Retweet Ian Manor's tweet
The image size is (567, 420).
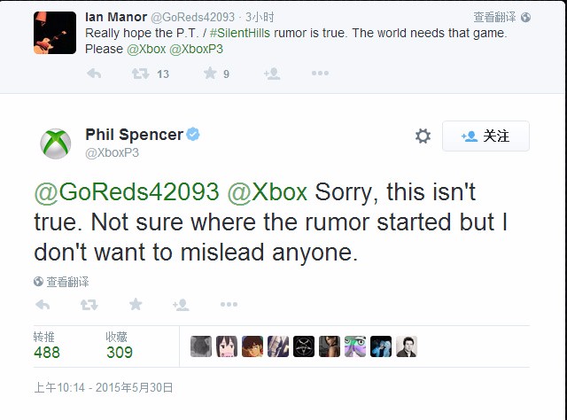point(138,74)
